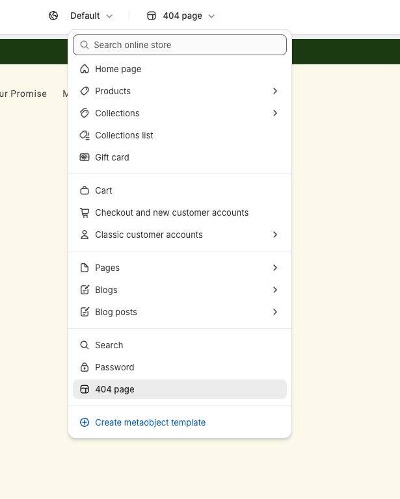400x499 pixels.
Task: Open the 404 page template dropdown
Action: (x=181, y=16)
